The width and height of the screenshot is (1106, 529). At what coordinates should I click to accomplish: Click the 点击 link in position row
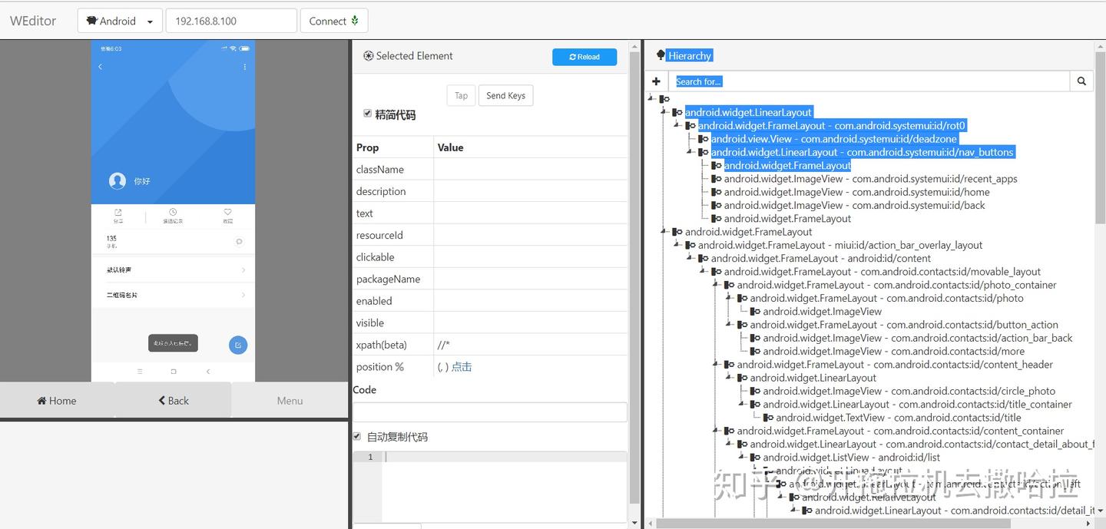coord(462,367)
